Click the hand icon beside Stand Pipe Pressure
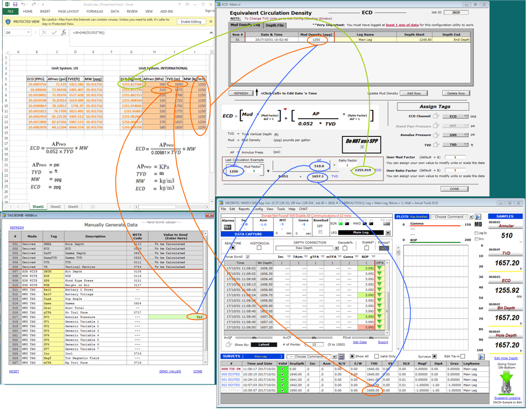Image resolution: width=530 pixels, height=410 pixels. 436,126
